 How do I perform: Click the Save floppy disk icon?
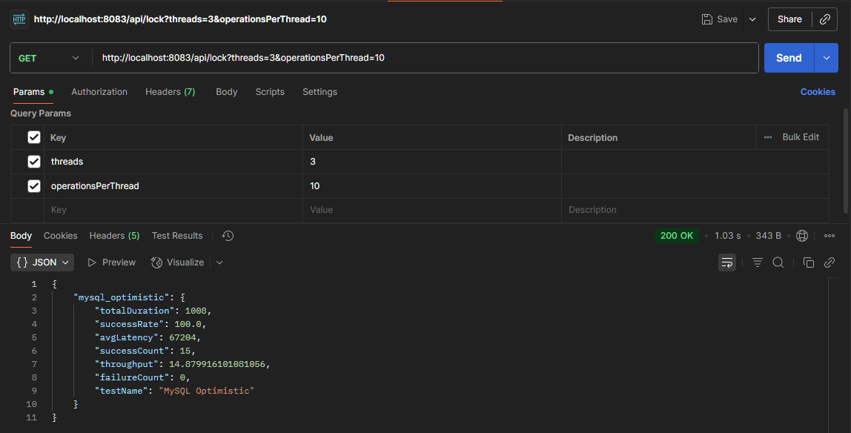pyautogui.click(x=706, y=19)
